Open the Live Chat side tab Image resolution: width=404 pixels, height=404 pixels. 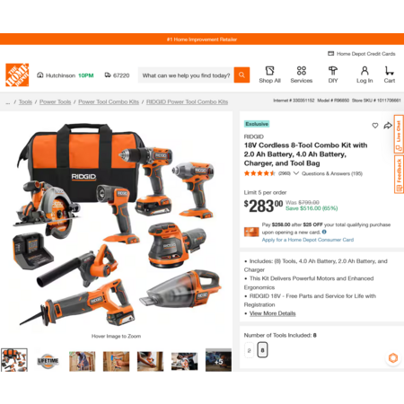point(399,134)
